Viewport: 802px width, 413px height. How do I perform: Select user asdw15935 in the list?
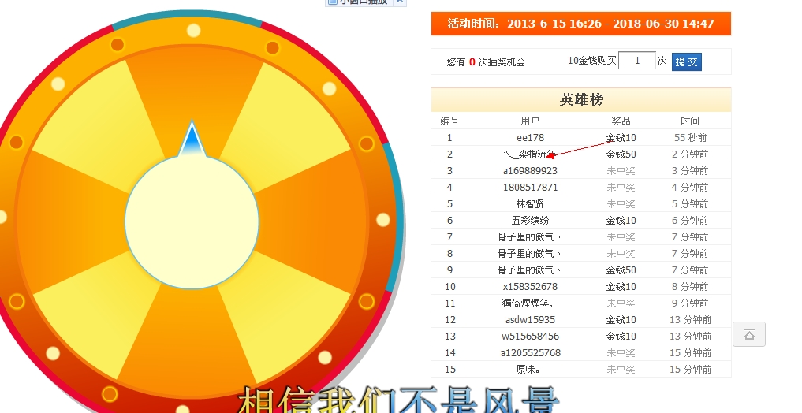pyautogui.click(x=530, y=319)
